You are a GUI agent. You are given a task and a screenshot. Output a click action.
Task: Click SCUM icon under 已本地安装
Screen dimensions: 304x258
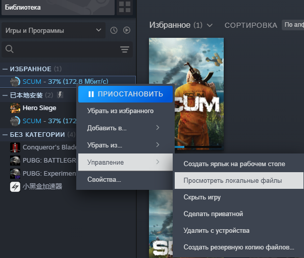15,121
